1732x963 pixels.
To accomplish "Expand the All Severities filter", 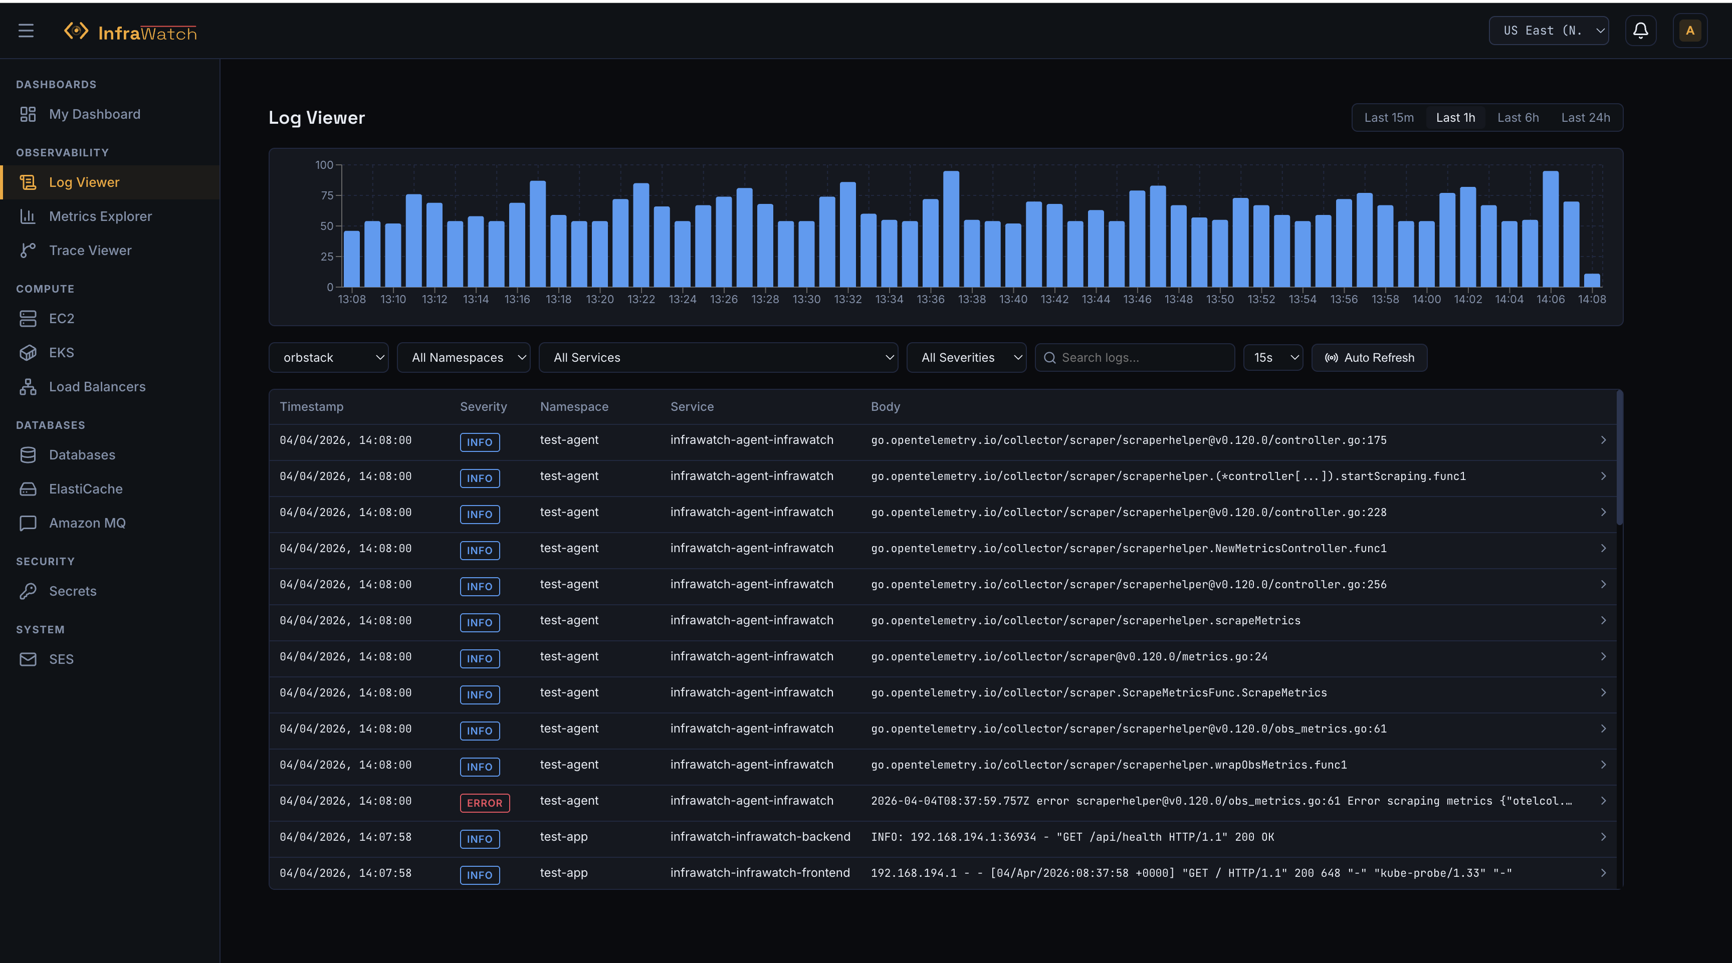I will pos(966,357).
